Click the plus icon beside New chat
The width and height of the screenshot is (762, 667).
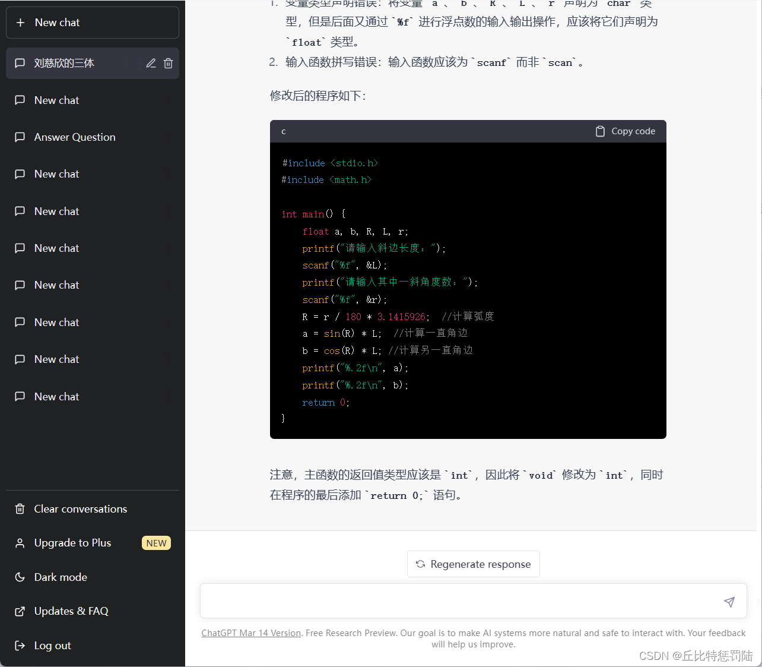point(21,23)
